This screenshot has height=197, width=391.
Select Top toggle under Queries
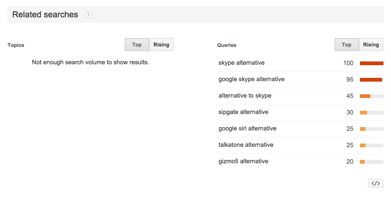coord(347,45)
